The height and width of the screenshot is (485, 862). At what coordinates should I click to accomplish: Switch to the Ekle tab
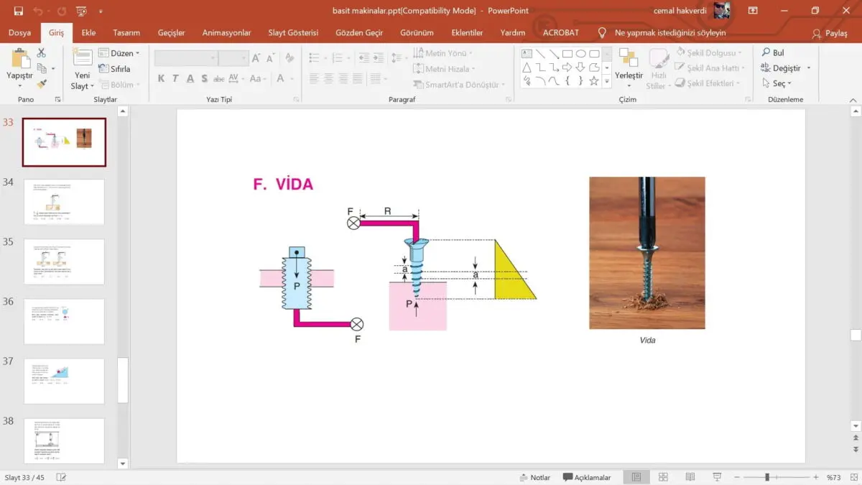(x=89, y=33)
